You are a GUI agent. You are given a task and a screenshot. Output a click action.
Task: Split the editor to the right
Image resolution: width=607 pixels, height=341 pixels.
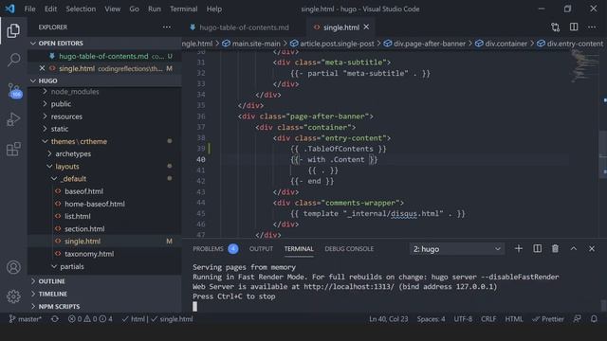click(574, 27)
